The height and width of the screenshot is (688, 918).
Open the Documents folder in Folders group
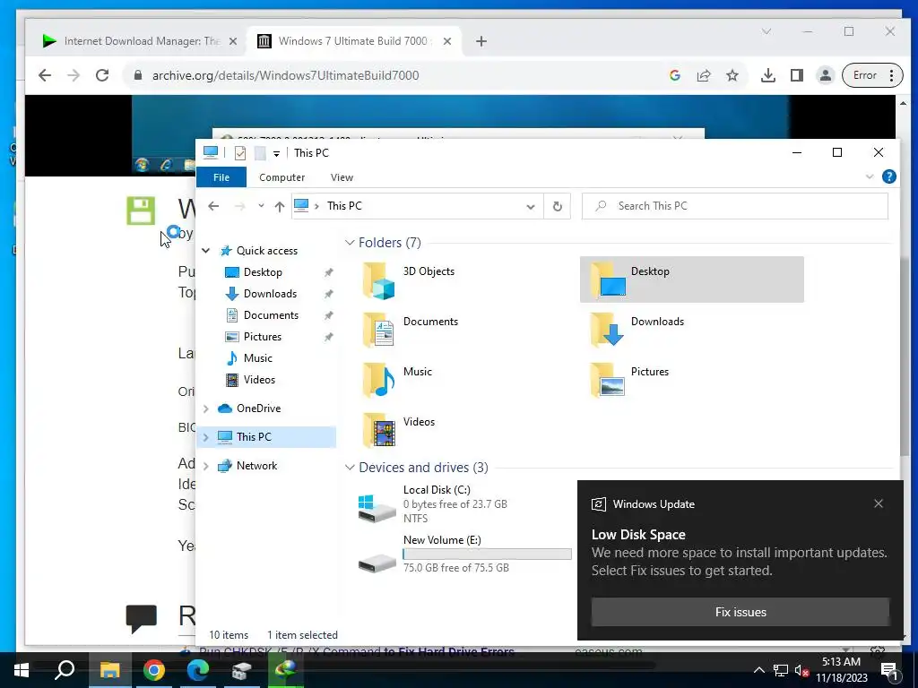click(410, 330)
